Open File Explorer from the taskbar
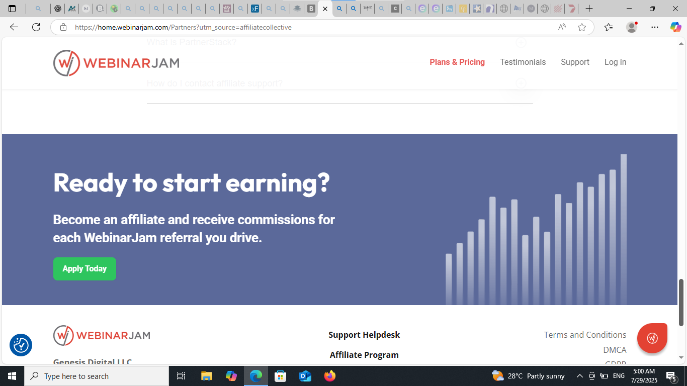687x386 pixels. point(207,376)
